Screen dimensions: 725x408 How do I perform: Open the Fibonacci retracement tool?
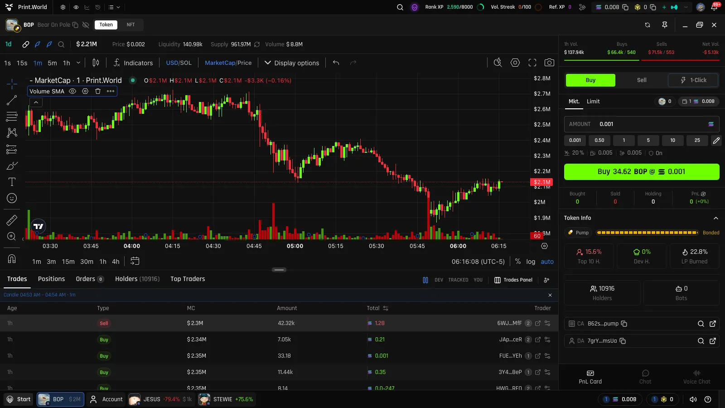point(12,117)
